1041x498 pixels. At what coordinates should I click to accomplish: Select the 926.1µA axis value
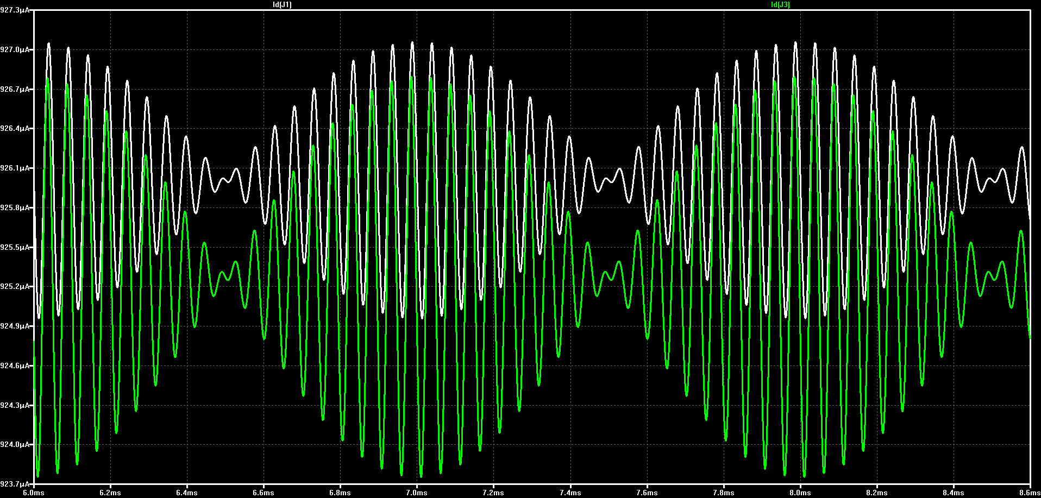click(x=15, y=168)
